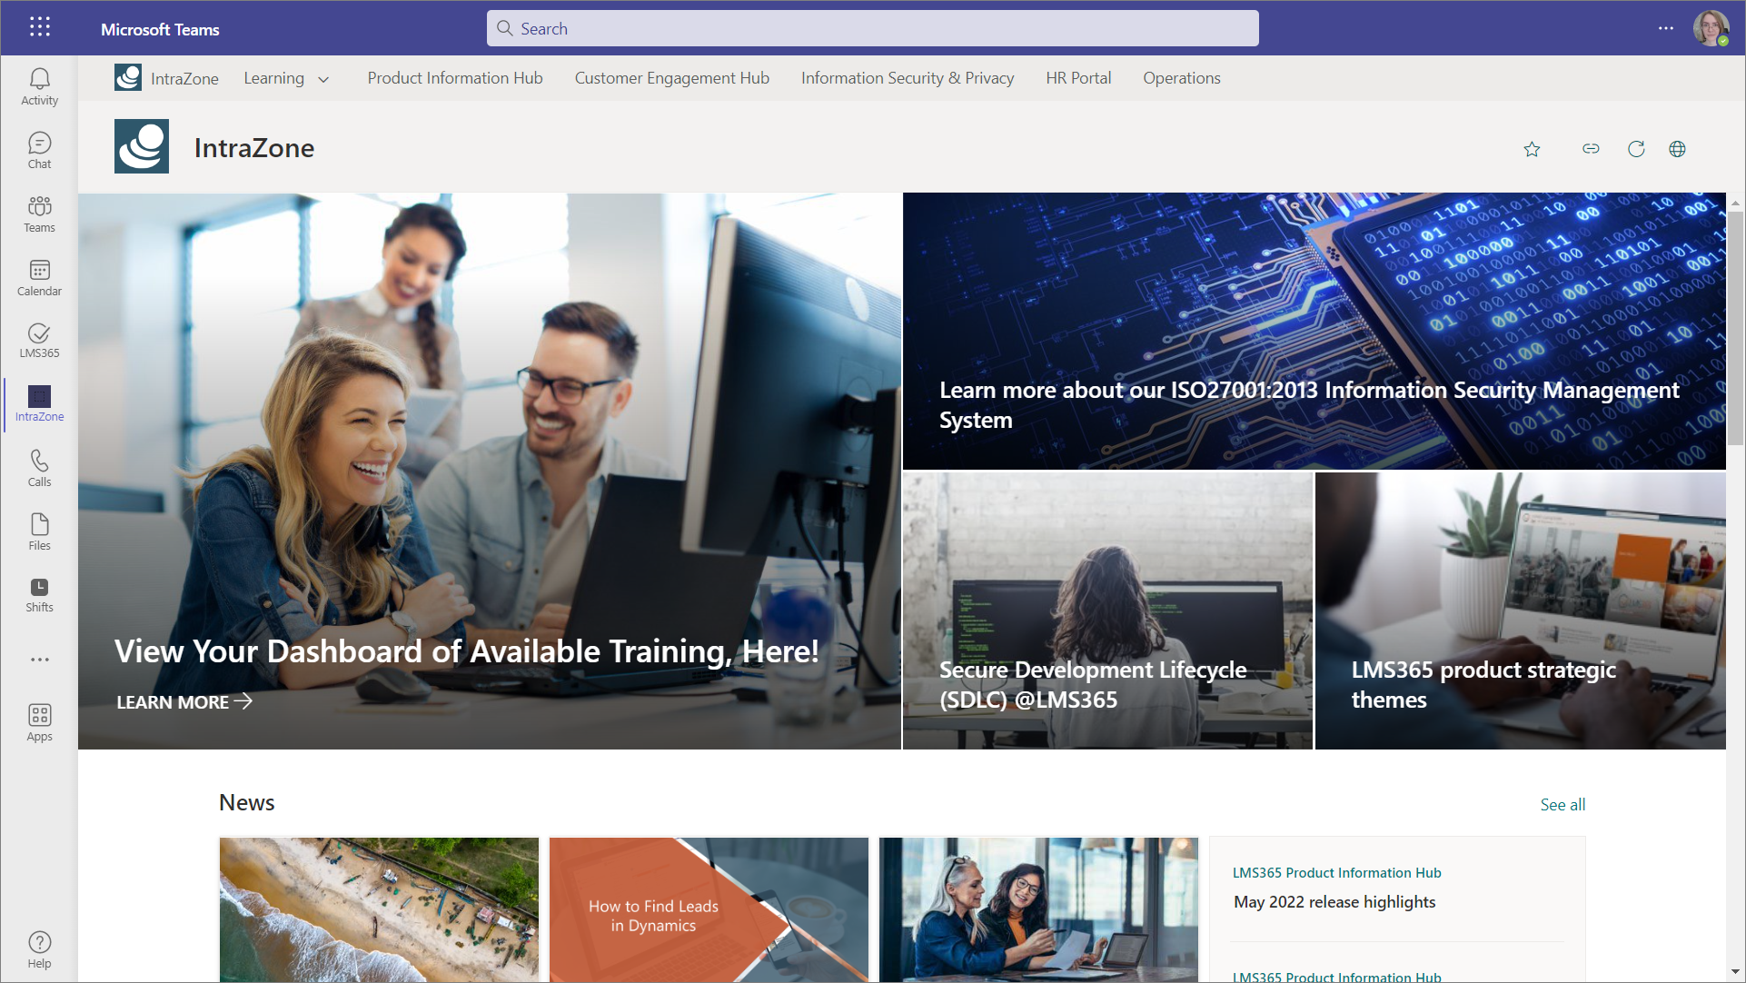Favorite IntraZone with star icon

[x=1532, y=149]
